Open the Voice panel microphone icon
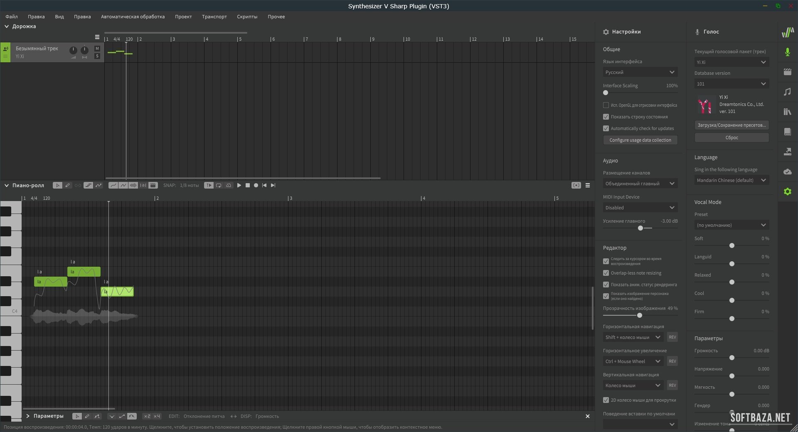Viewport: 798px width, 432px height. (x=787, y=52)
